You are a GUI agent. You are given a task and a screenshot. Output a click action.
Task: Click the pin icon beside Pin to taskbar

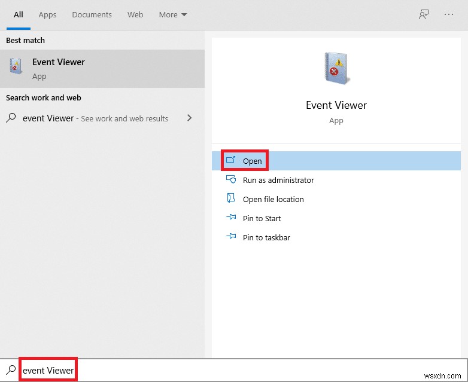(x=231, y=237)
